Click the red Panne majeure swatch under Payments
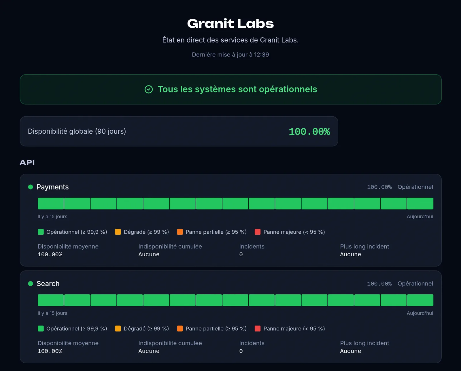461x371 pixels. (258, 232)
